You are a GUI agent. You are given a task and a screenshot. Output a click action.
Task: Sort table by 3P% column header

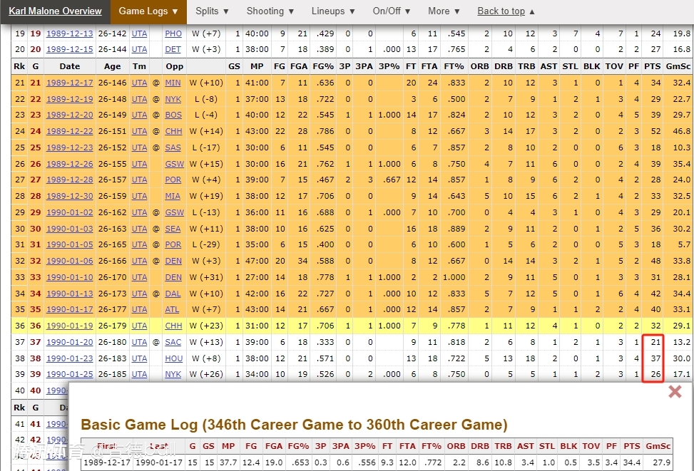tap(389, 66)
